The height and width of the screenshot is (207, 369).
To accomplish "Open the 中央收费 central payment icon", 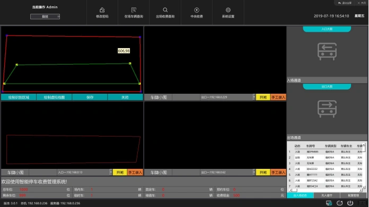I will [x=197, y=10].
